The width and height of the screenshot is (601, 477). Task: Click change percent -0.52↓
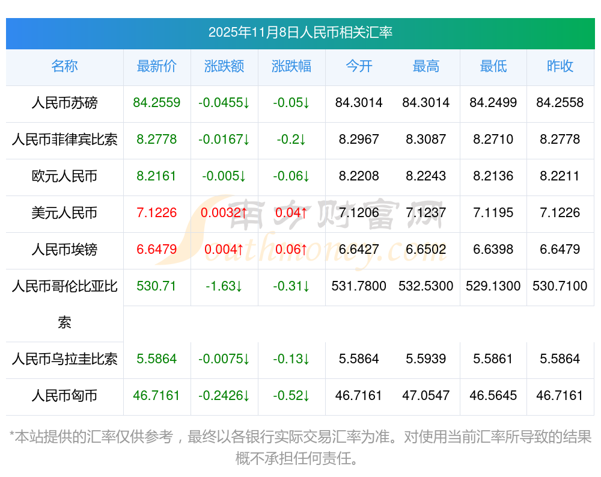point(291,395)
